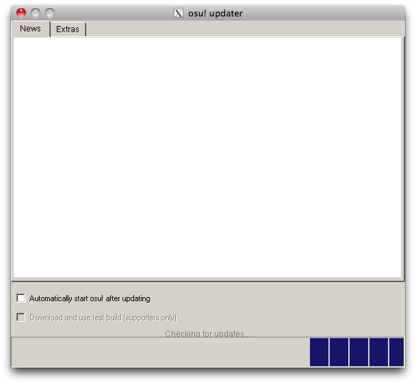
Task: Click the grey zoom window button
Action: [50, 13]
